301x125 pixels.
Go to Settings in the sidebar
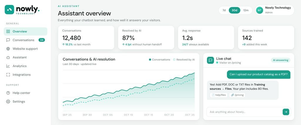tap(26, 102)
